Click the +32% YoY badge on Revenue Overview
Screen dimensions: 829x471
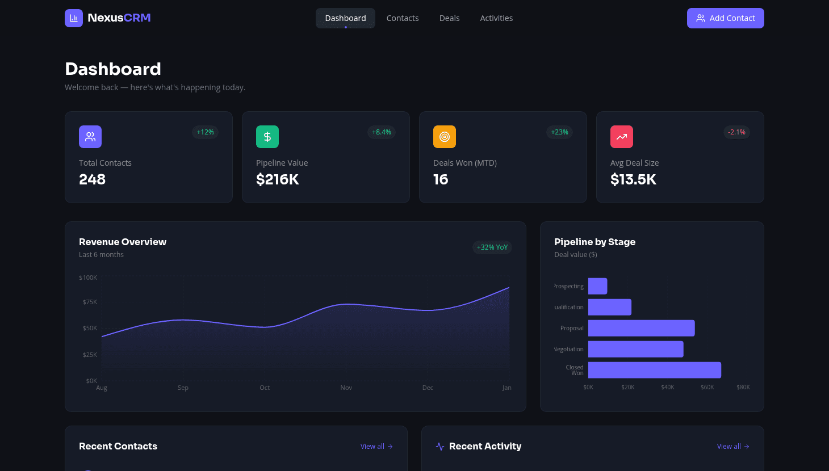[x=492, y=247]
